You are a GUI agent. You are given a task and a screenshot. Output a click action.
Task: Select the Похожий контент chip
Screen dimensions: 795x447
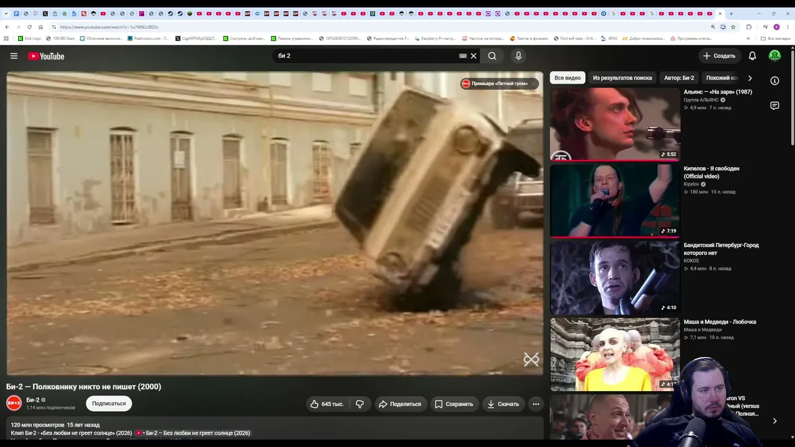point(720,78)
